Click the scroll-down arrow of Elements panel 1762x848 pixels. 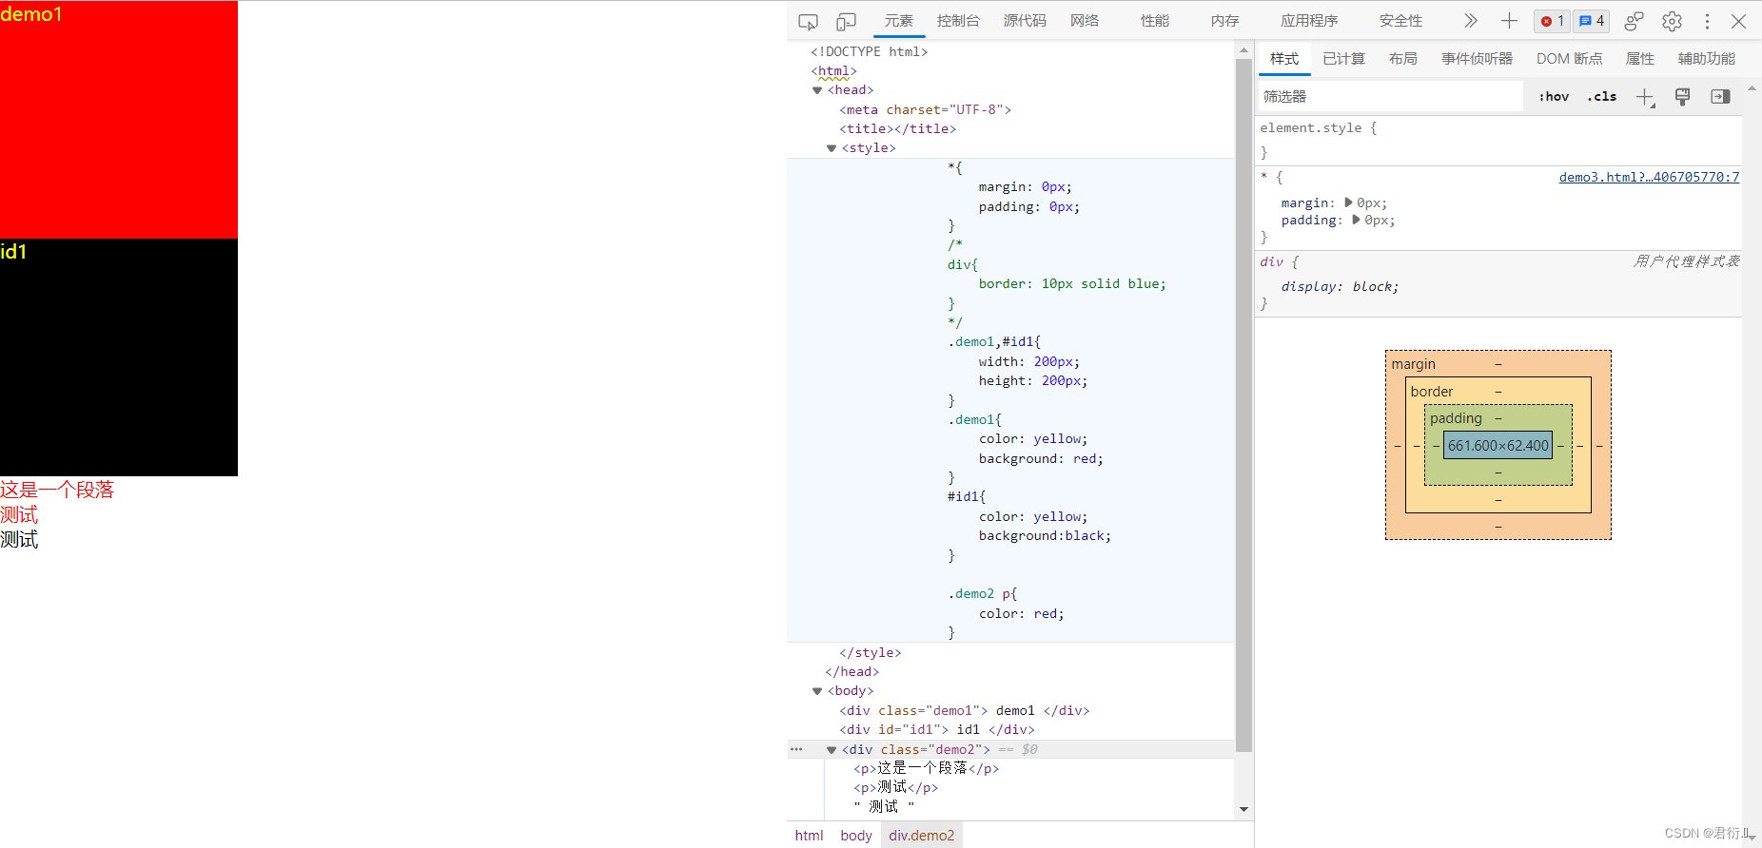pyautogui.click(x=1243, y=810)
